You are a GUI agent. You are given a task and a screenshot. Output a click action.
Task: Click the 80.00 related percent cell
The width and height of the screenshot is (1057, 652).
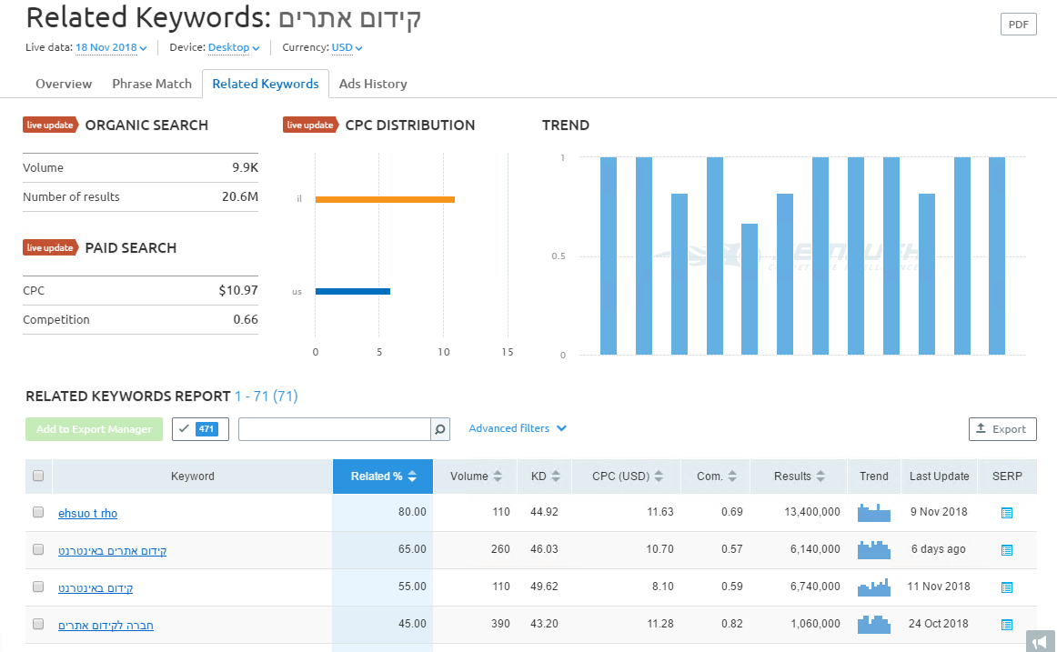coord(412,512)
